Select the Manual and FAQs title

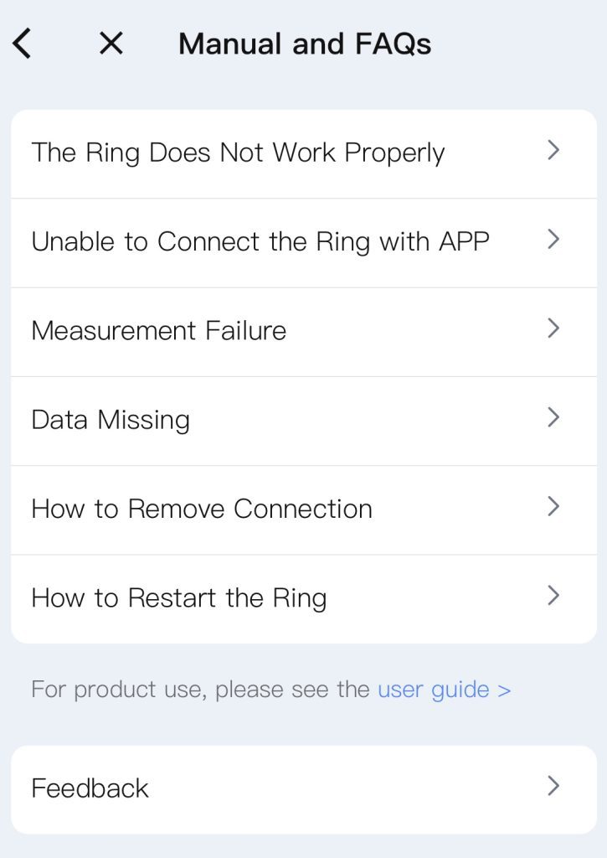[304, 43]
